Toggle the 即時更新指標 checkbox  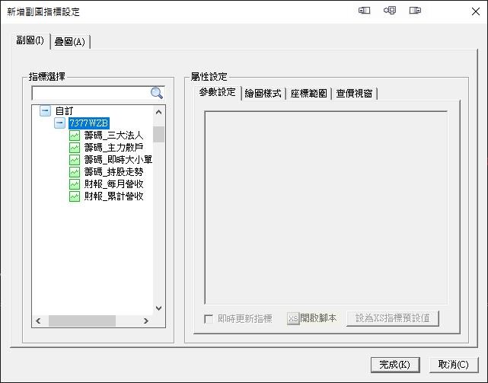tap(209, 318)
